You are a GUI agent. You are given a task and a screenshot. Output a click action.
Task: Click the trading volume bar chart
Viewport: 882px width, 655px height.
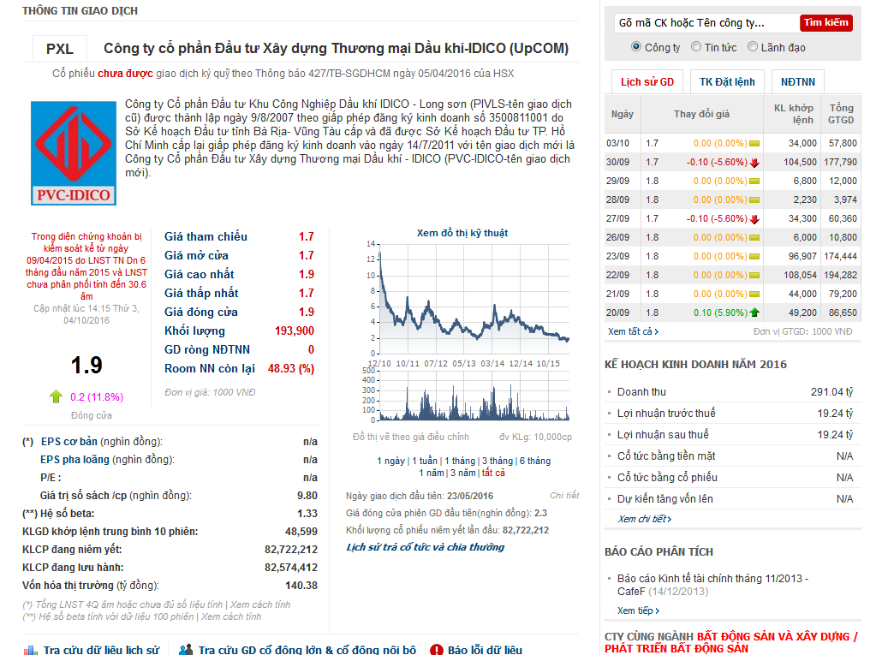pyautogui.click(x=474, y=396)
